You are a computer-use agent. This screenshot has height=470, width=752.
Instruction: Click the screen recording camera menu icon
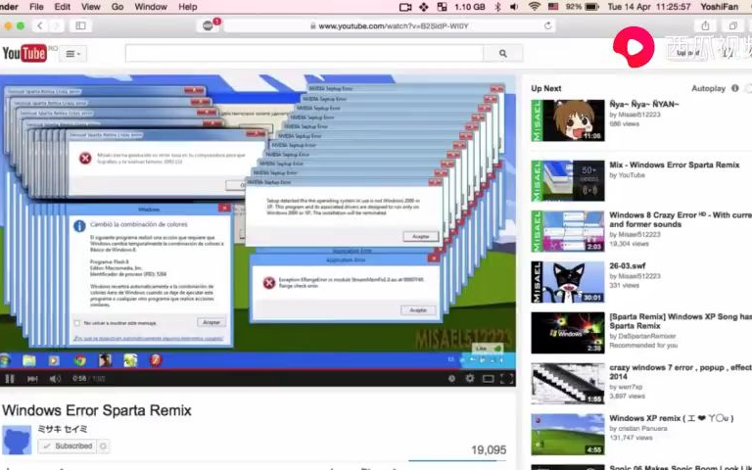405,7
